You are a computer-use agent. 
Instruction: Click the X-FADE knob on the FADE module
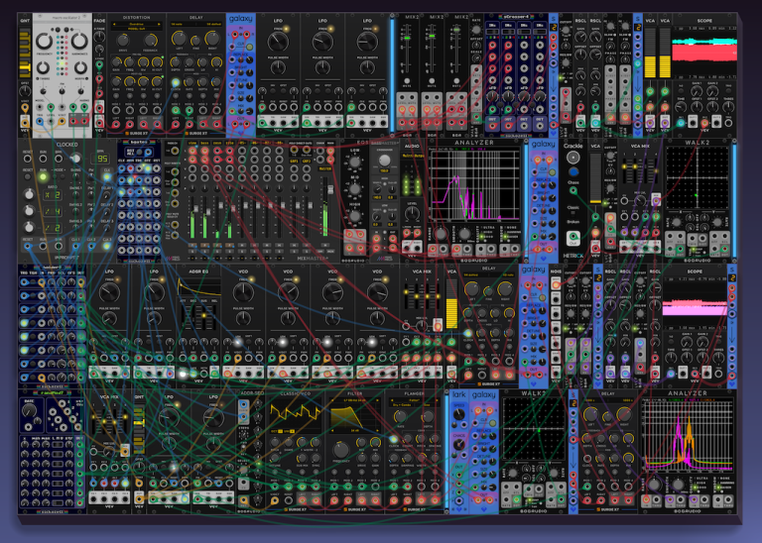[x=99, y=36]
